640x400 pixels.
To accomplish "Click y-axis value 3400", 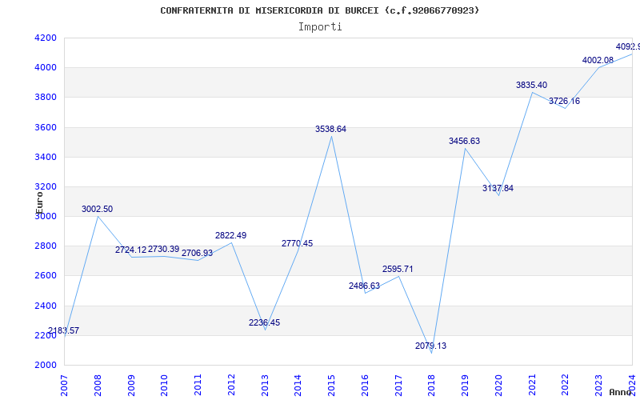I will (x=46, y=157).
